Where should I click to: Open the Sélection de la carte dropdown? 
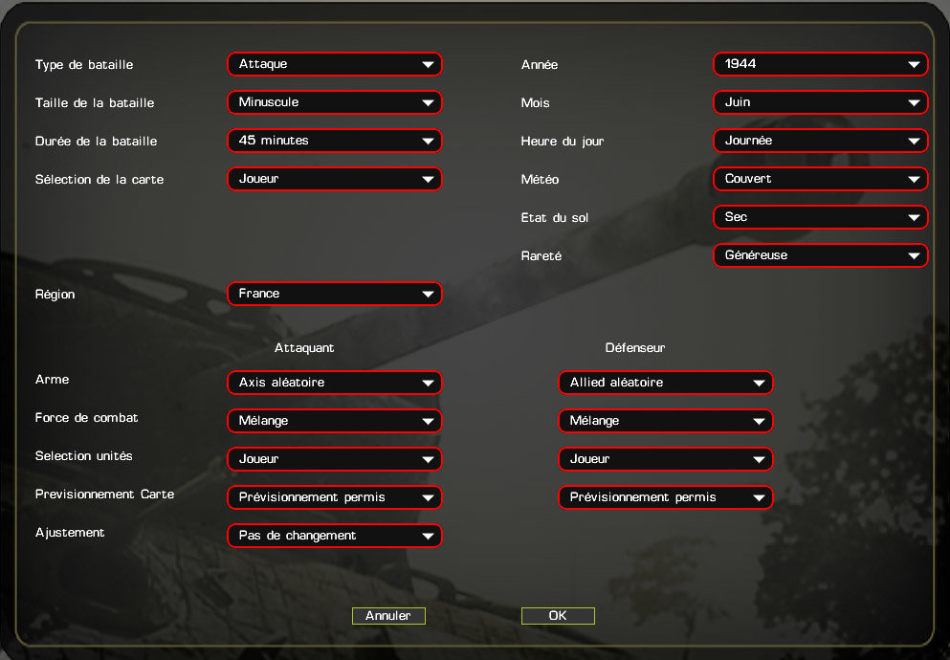pos(335,179)
